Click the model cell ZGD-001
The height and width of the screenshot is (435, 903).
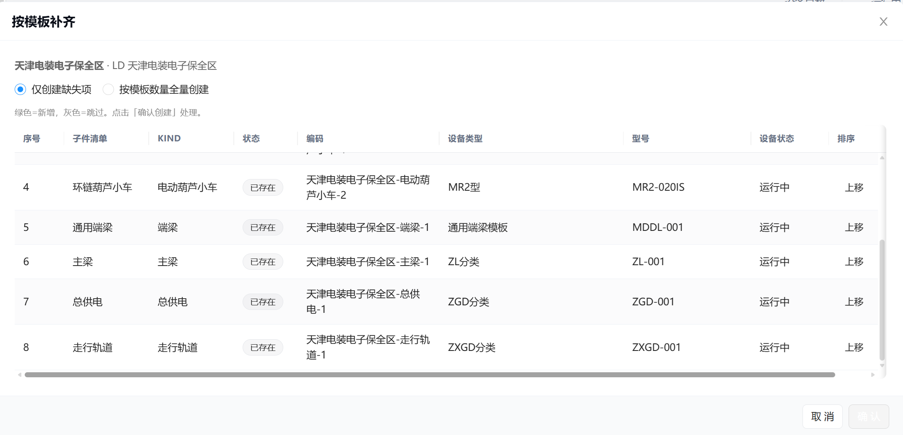(653, 302)
